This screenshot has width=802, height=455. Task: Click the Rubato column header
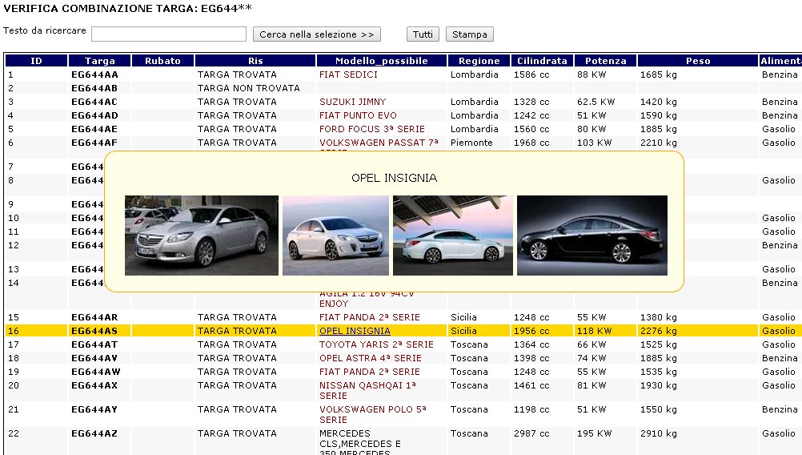tap(162, 61)
